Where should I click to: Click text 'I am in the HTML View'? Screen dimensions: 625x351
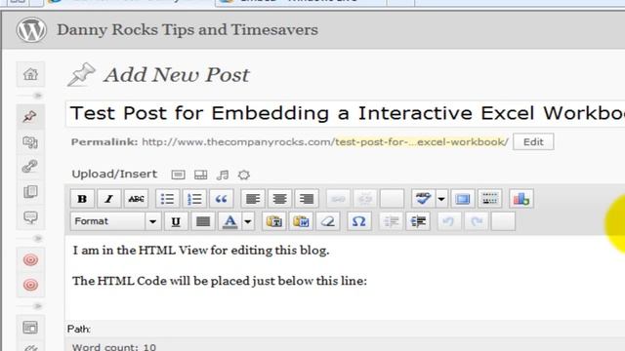(x=141, y=251)
